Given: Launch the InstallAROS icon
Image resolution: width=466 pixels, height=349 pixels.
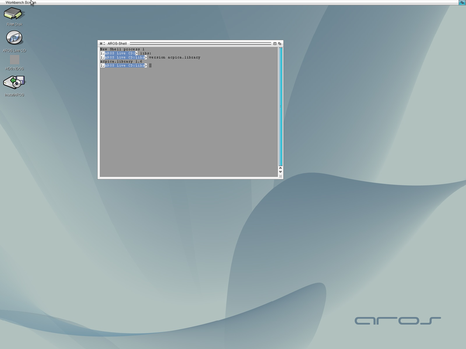Looking at the screenshot, I should click(14, 82).
